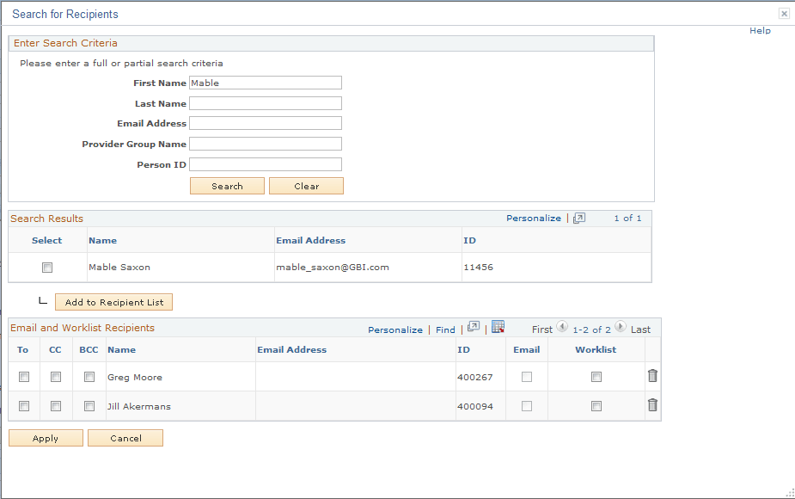
Task: Close the Search for Recipients dialog
Action: 784,13
